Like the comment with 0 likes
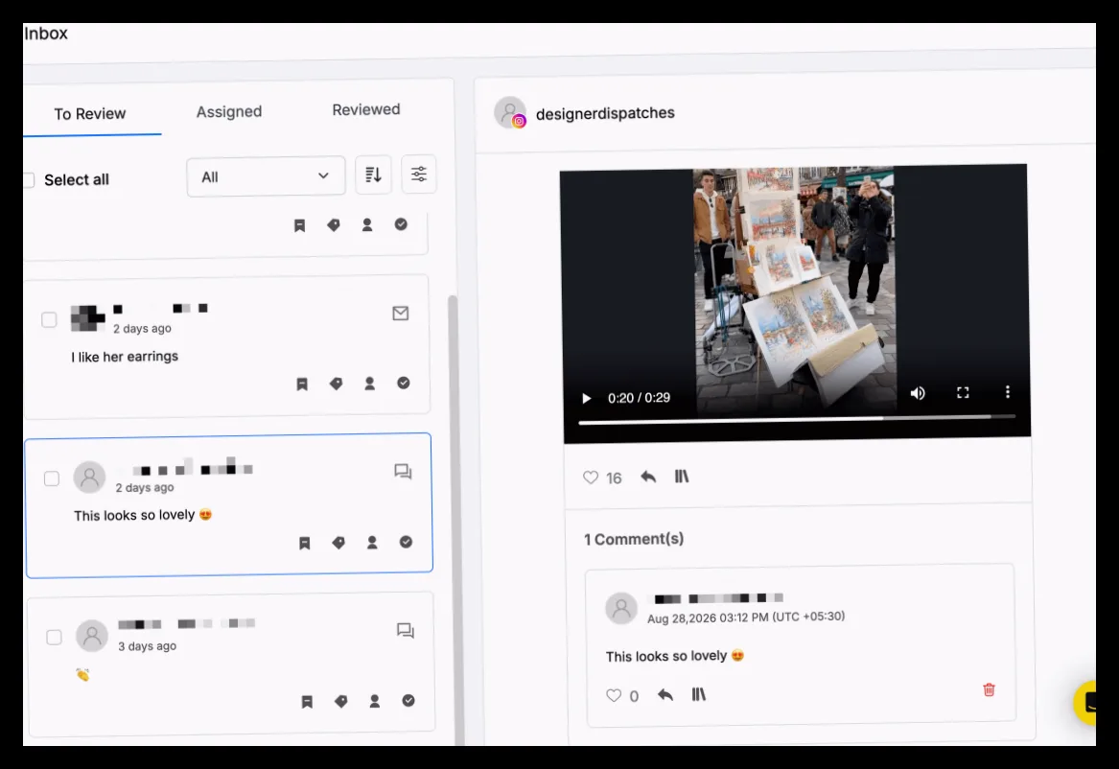 pos(614,695)
